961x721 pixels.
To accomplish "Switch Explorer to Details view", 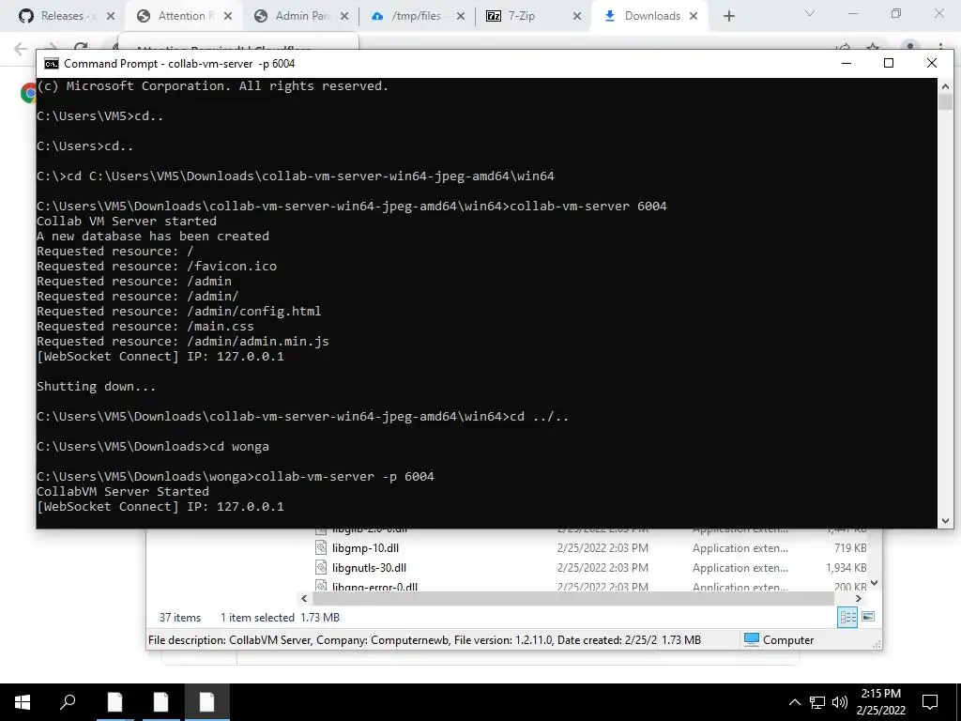I will pos(847,617).
